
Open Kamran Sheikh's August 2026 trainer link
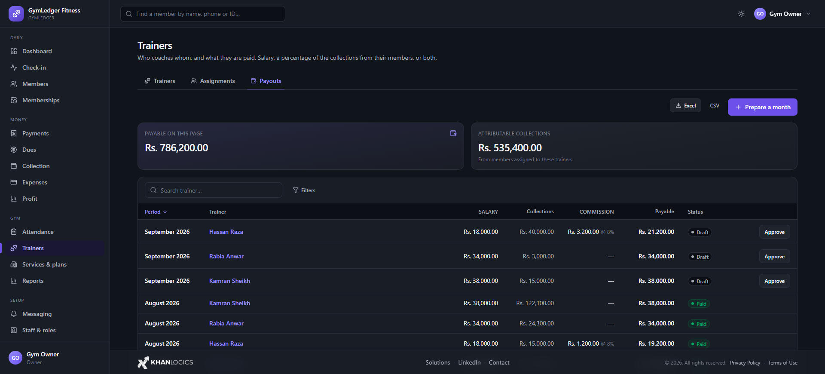[x=229, y=303]
